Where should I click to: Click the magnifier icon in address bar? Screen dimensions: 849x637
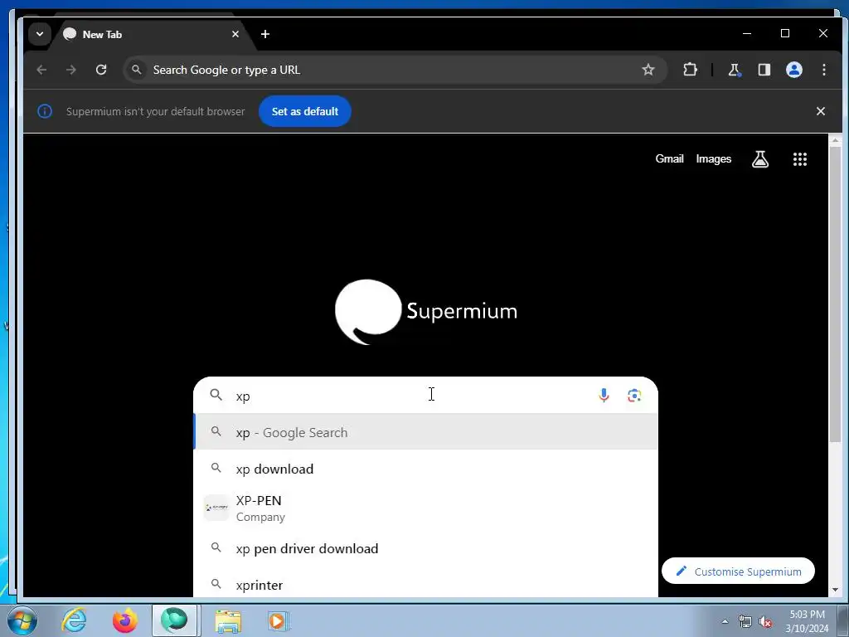pos(137,70)
